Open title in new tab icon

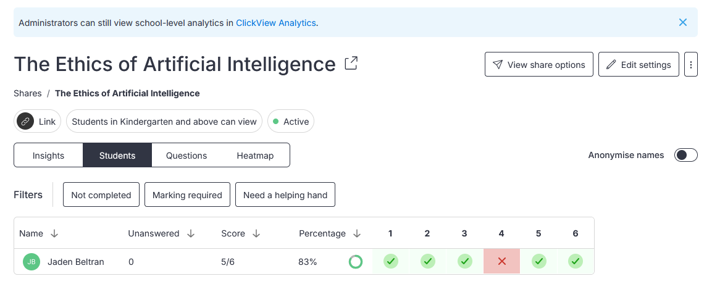pyautogui.click(x=351, y=64)
